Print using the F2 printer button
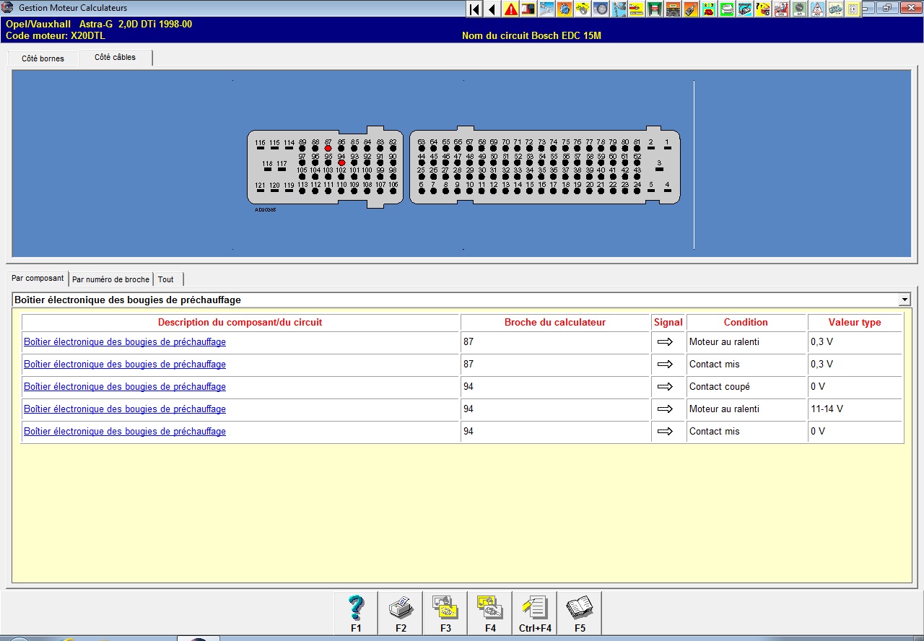The width and height of the screenshot is (924, 641). pos(401,614)
